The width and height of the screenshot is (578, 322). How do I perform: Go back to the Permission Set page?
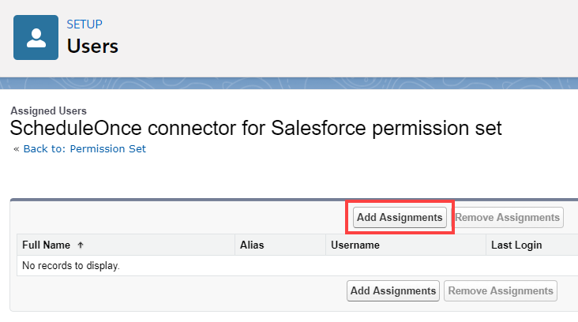click(84, 148)
